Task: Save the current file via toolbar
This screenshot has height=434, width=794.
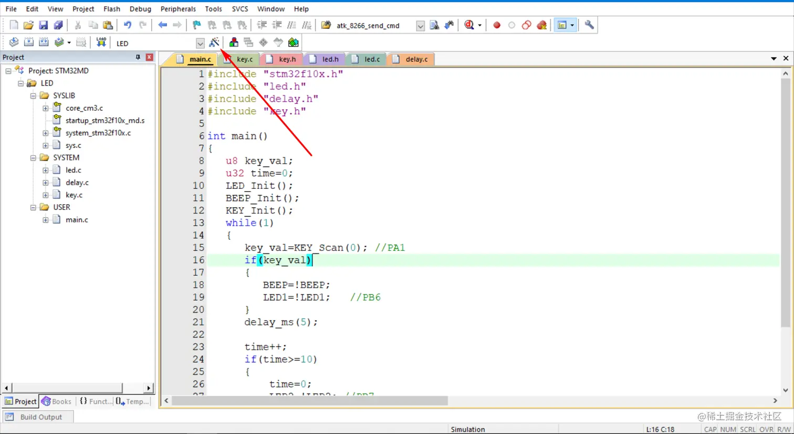Action: 43,25
